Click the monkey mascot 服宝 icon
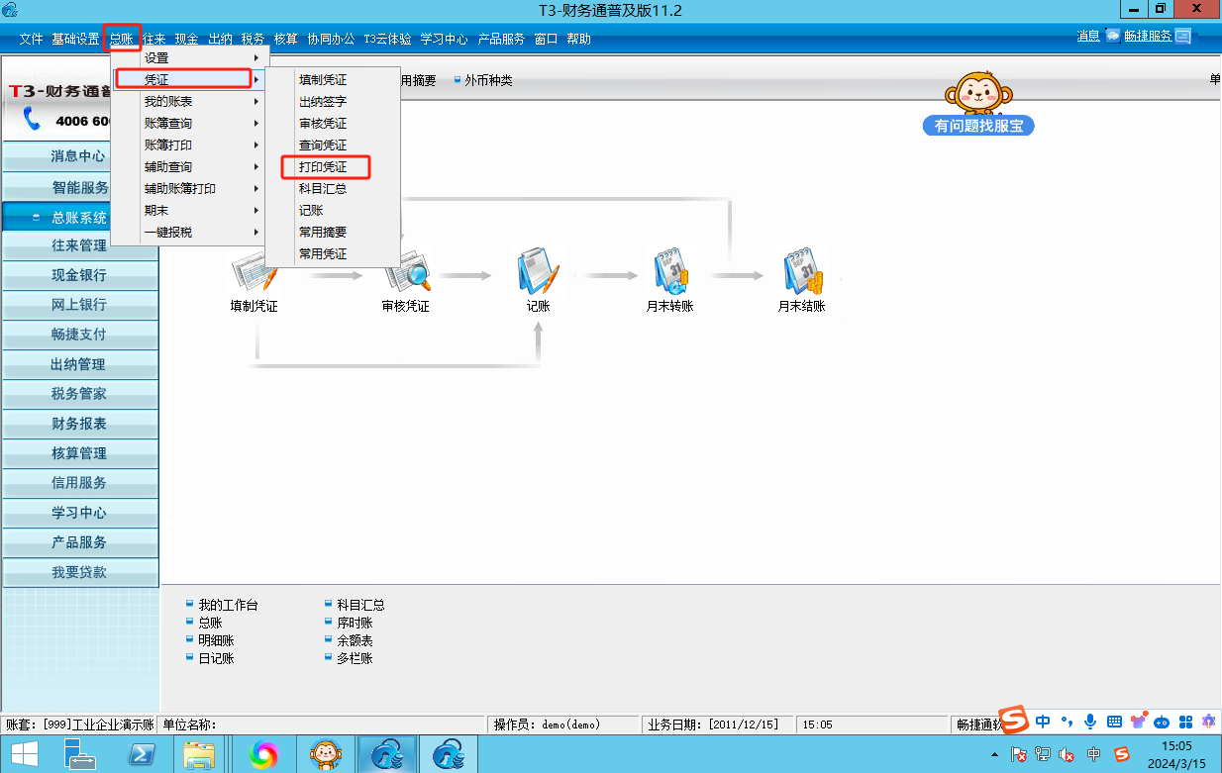The height and width of the screenshot is (773, 1222). (977, 94)
